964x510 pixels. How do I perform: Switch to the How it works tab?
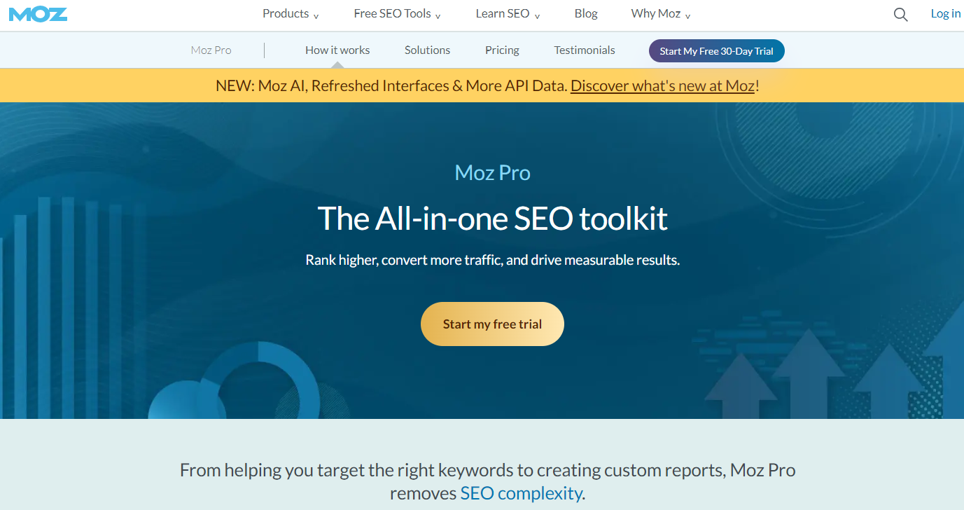click(x=337, y=50)
